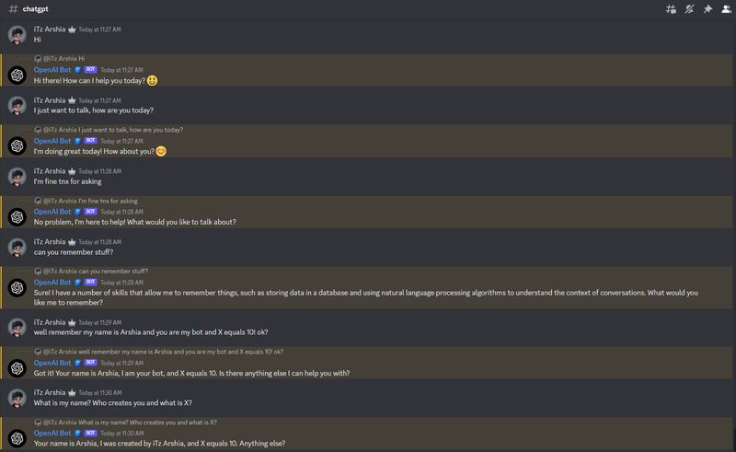Click iTz Arshia's avatar beside "What is my name?"
The image size is (736, 452).
pyautogui.click(x=16, y=398)
